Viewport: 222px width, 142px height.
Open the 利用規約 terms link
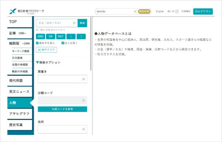pos(186,11)
